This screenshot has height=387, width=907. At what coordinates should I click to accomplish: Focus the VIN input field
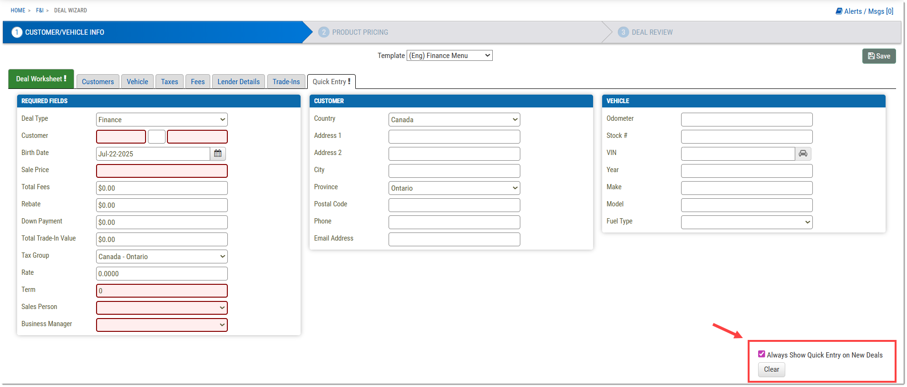pyautogui.click(x=738, y=154)
